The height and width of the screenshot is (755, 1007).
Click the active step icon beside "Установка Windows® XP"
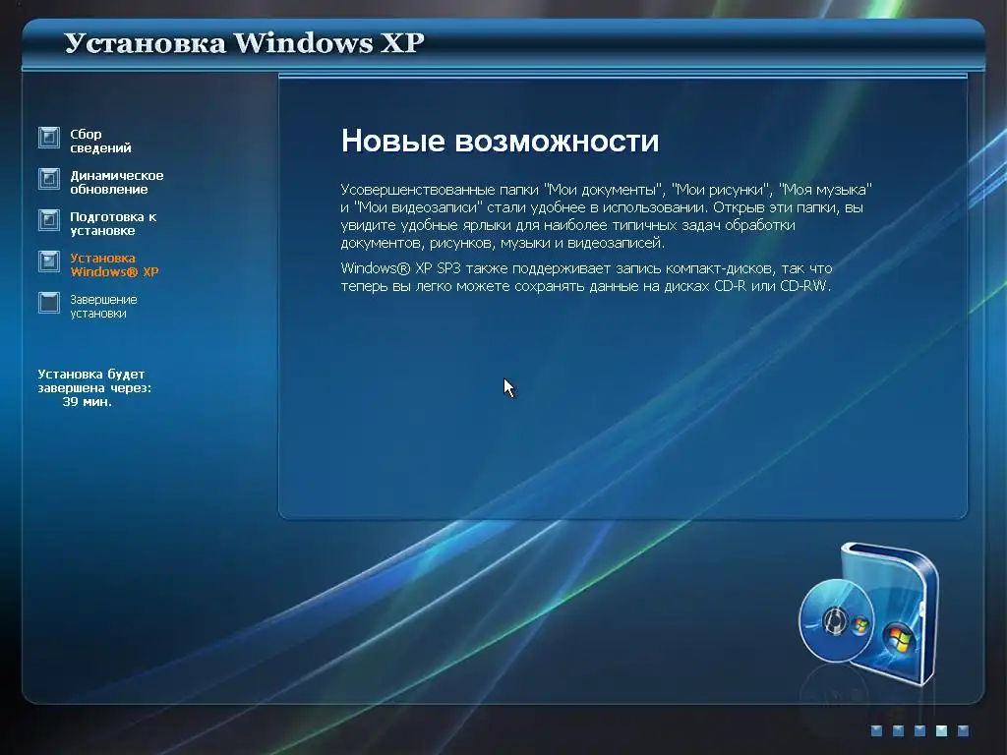coord(49,261)
